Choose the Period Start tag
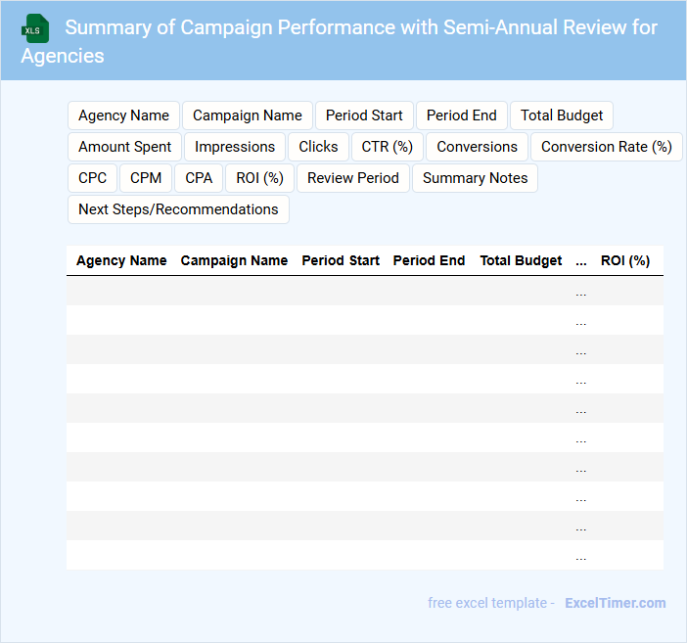Screen dimensions: 687x643 (x=364, y=115)
